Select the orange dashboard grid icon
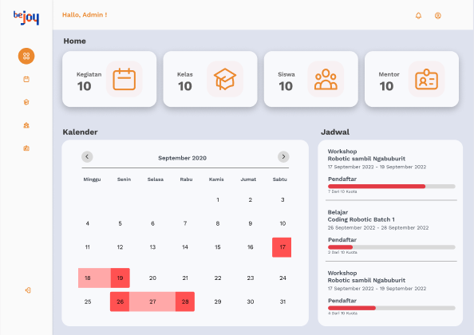Image resolution: width=474 pixels, height=335 pixels. (x=26, y=56)
